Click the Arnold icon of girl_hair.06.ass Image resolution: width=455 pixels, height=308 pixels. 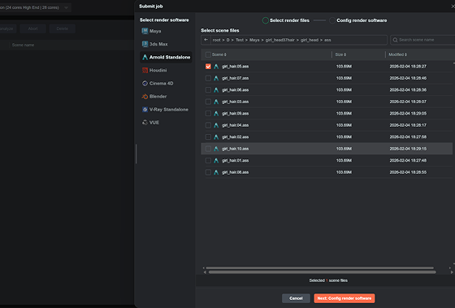coord(216,90)
